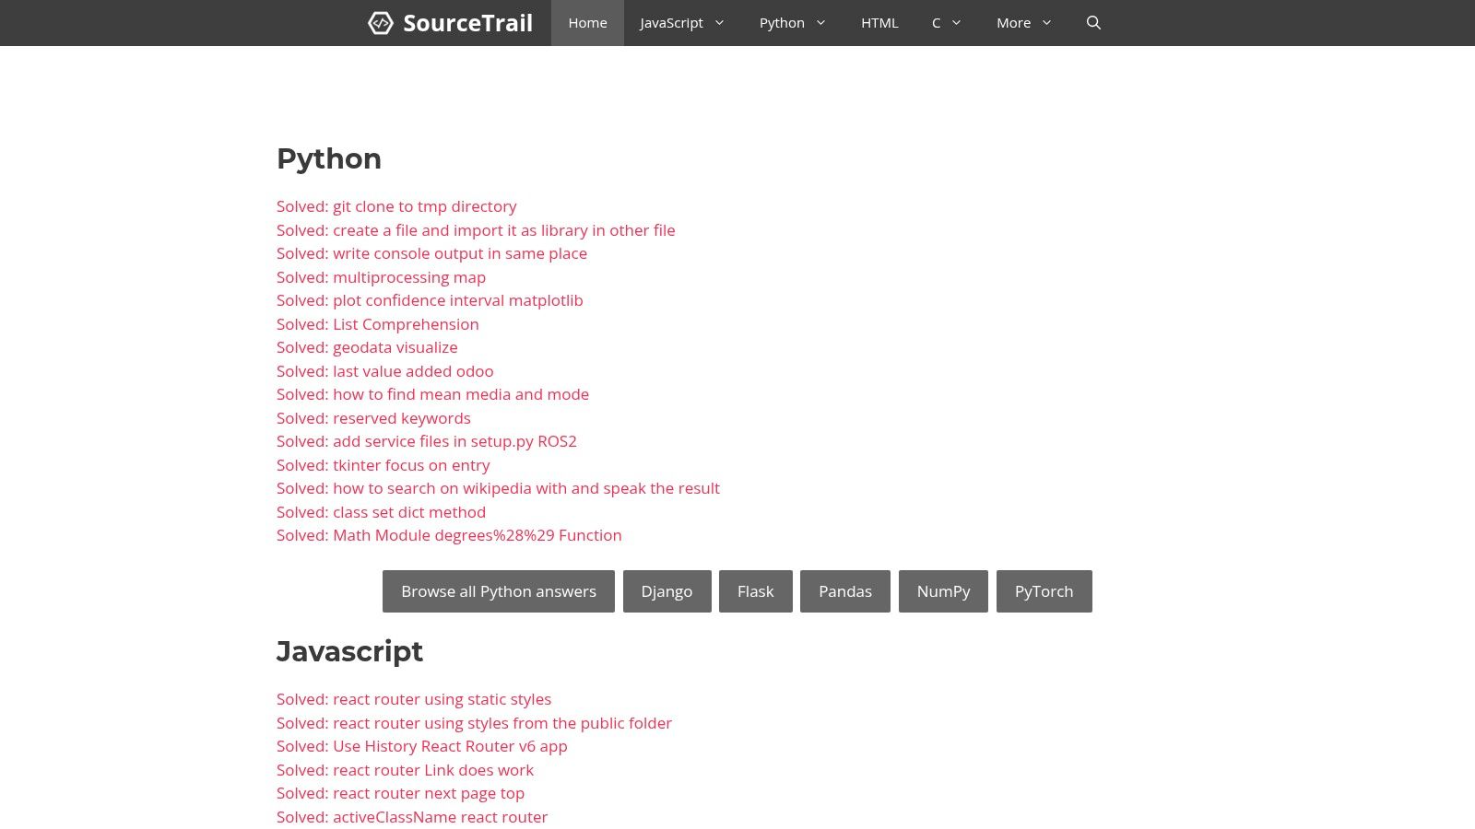Open the Python menu item
The height and width of the screenshot is (829, 1475).
pos(782,23)
